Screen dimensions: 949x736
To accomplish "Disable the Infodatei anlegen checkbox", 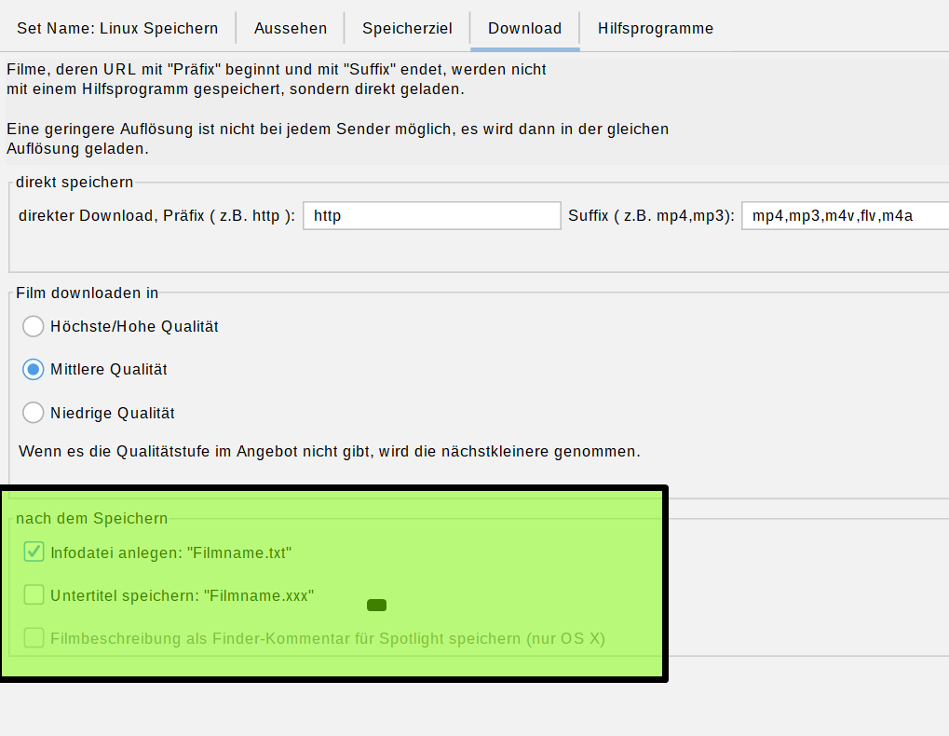I will [34, 552].
